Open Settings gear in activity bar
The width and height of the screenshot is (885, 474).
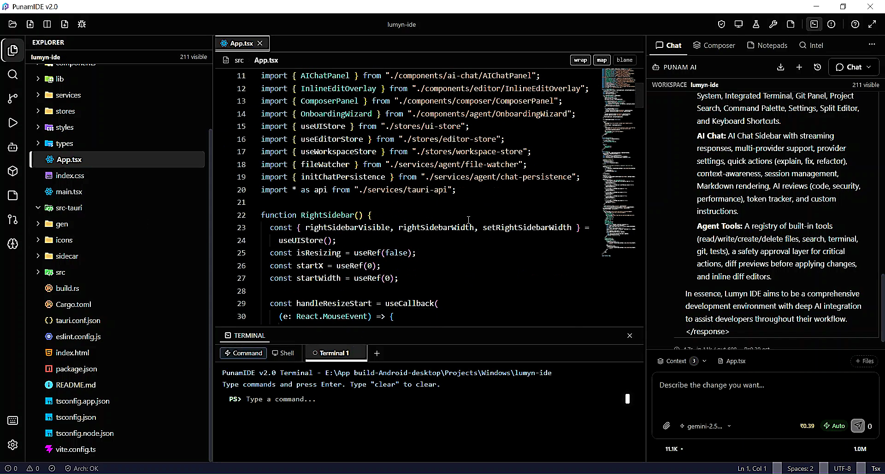(13, 445)
